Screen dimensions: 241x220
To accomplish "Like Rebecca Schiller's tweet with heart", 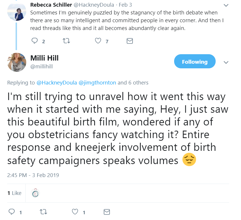I will point(98,41).
